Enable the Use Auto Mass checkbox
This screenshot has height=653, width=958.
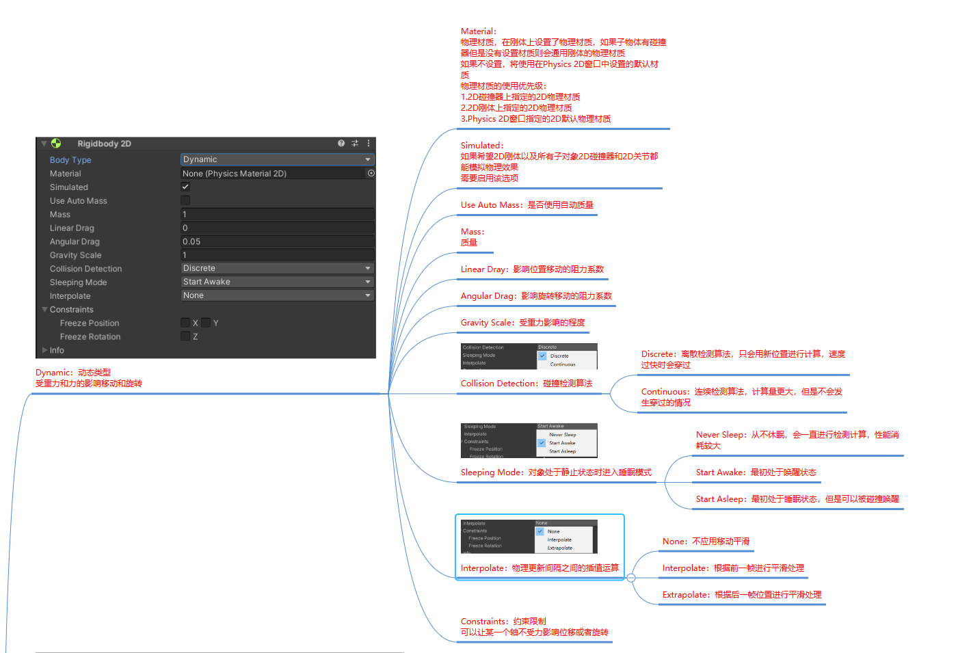(185, 200)
